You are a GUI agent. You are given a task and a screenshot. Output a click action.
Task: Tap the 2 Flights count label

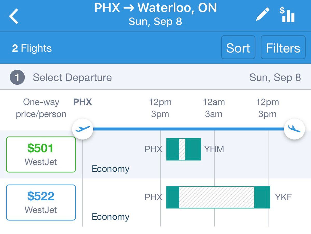pyautogui.click(x=32, y=48)
